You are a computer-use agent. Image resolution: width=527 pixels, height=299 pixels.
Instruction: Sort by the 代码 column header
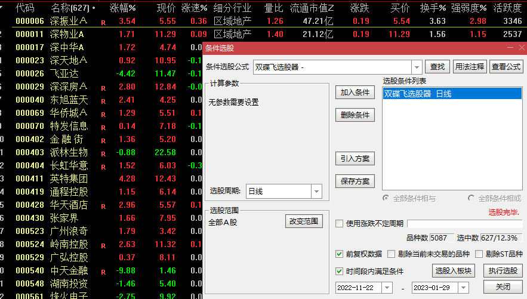click(25, 8)
